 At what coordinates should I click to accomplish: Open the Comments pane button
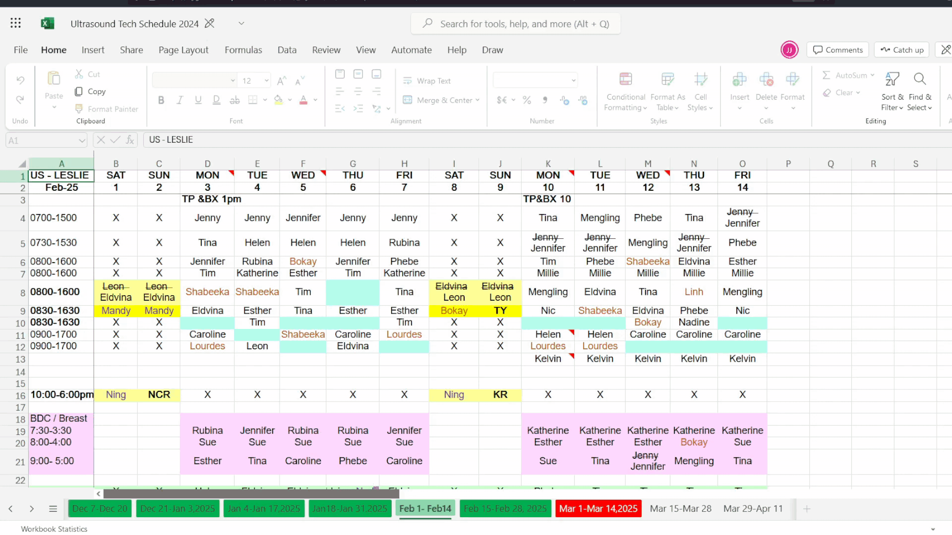(x=838, y=50)
